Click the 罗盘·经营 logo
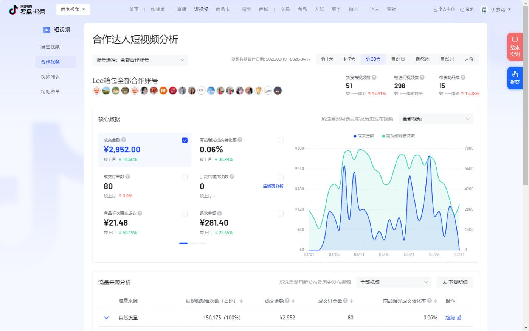This screenshot has width=529, height=331. pos(27,10)
